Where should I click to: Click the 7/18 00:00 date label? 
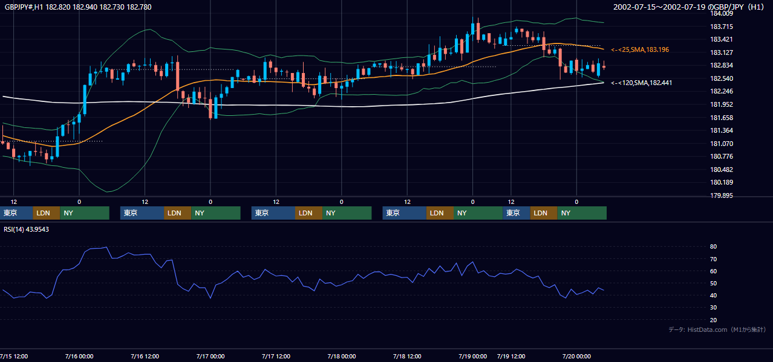[x=341, y=357]
